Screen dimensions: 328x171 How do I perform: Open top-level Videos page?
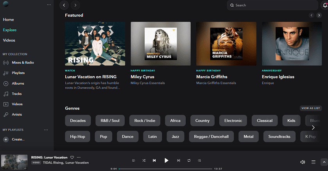[x=9, y=40]
